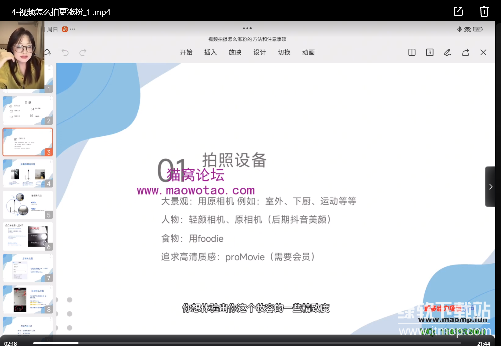Expand the right side panel chevron
501x346 pixels.
tap(490, 187)
